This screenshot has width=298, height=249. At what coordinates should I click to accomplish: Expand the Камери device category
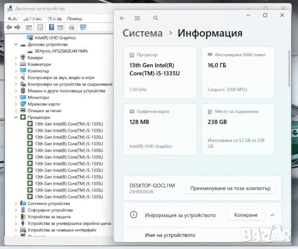(16, 58)
